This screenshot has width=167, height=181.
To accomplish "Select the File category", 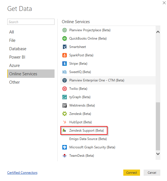I will point(31,40).
